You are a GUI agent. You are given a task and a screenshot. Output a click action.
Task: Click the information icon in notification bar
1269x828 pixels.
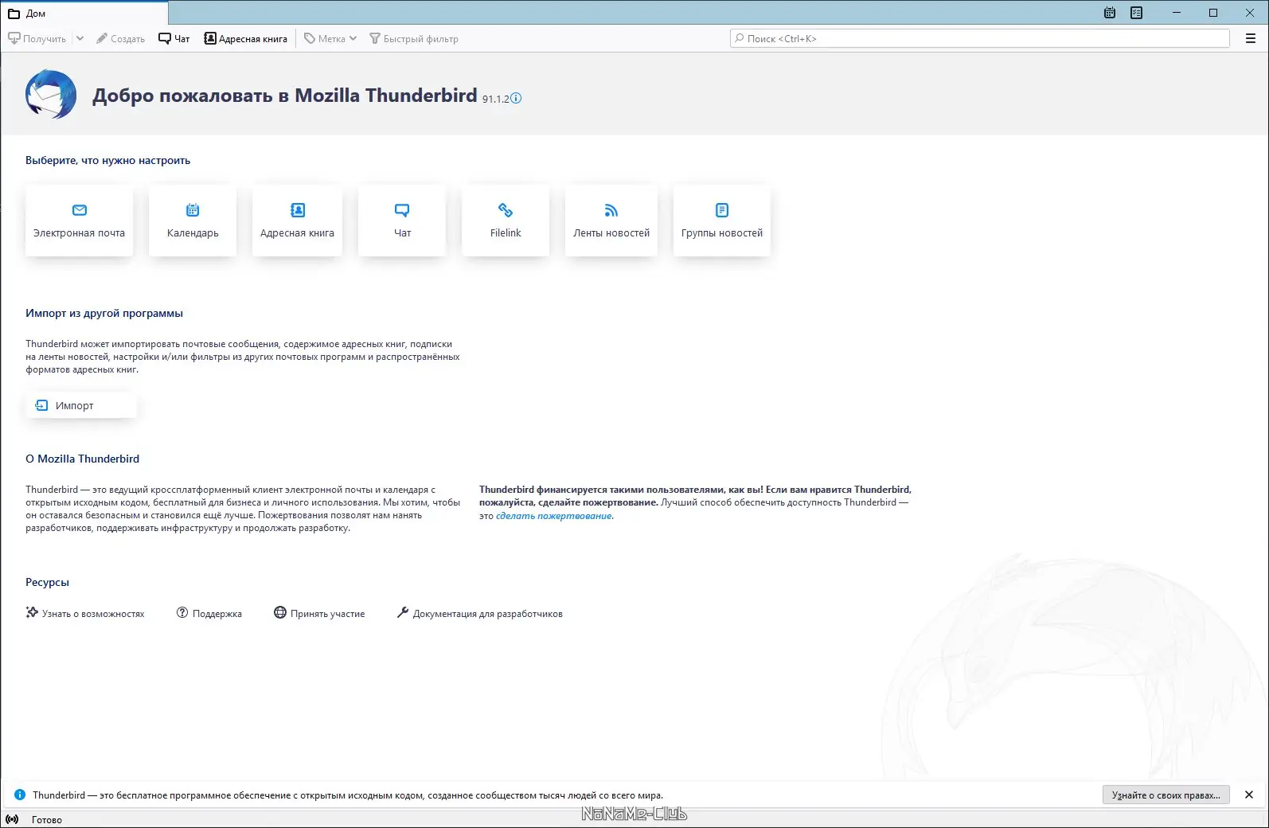pyautogui.click(x=20, y=795)
